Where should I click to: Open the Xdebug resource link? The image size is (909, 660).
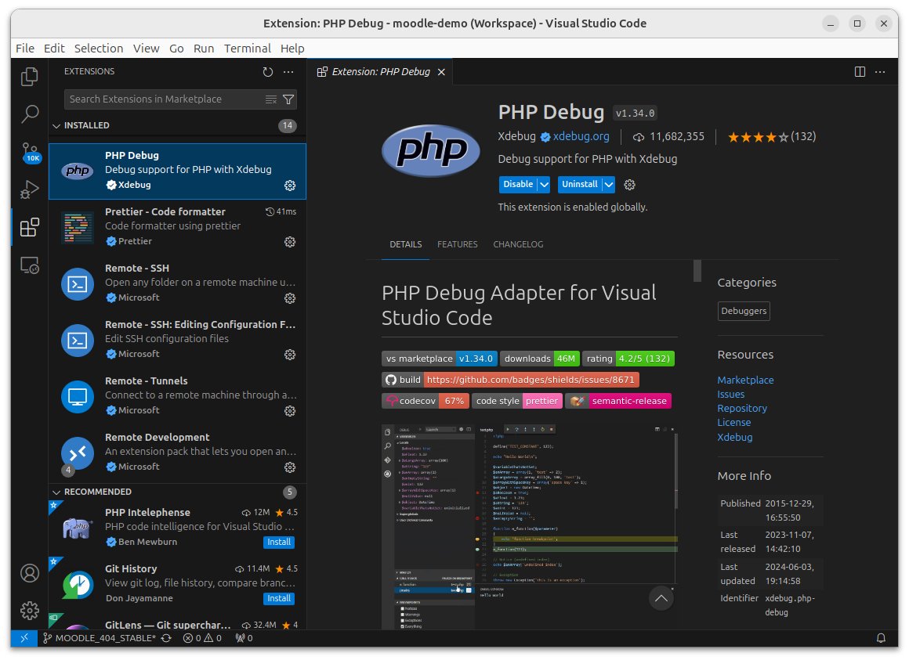click(734, 437)
